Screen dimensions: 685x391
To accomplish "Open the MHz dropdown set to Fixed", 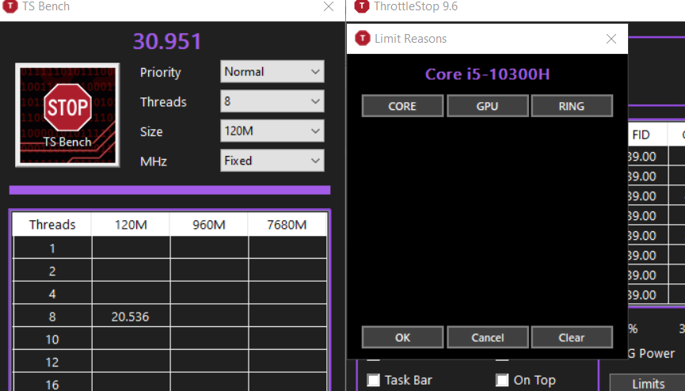I will coord(272,161).
